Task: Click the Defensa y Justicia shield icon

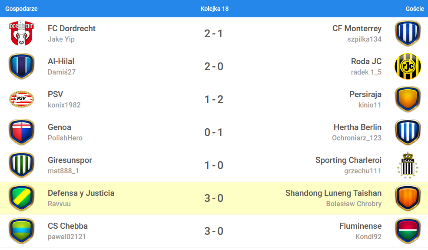Action: (21, 198)
